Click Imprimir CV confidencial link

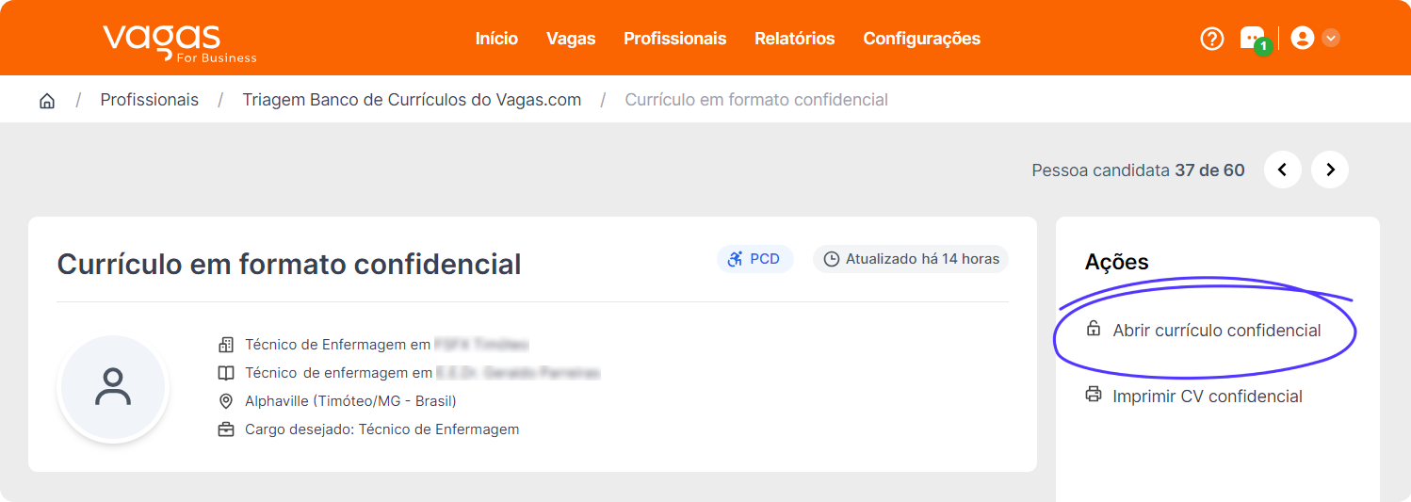point(1208,397)
